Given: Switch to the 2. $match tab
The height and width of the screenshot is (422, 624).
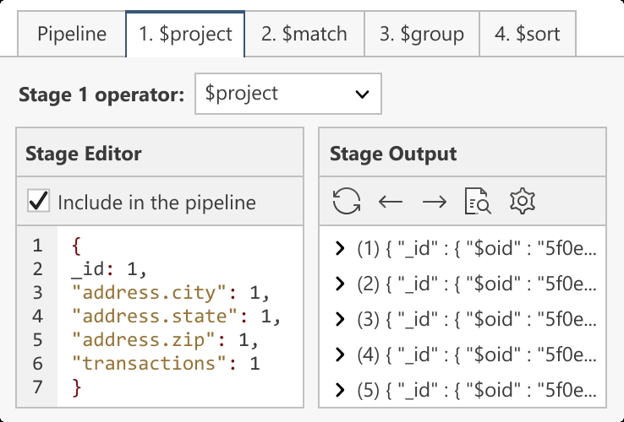Looking at the screenshot, I should tap(304, 34).
